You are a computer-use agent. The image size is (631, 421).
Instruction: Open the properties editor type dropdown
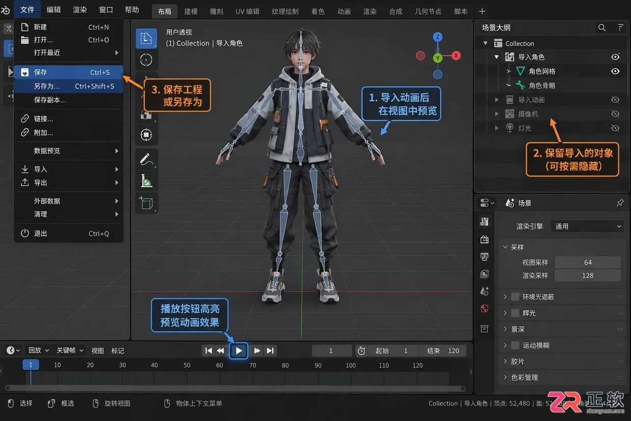coord(487,203)
